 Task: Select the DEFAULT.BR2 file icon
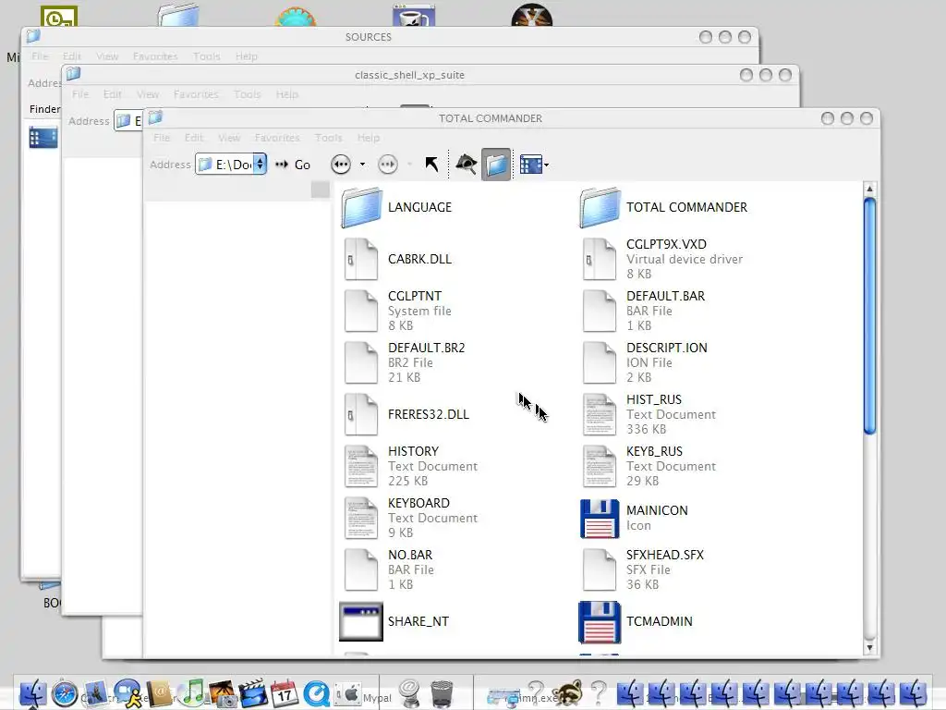[x=361, y=362]
